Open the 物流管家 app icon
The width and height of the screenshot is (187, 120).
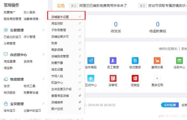(x=135, y=61)
